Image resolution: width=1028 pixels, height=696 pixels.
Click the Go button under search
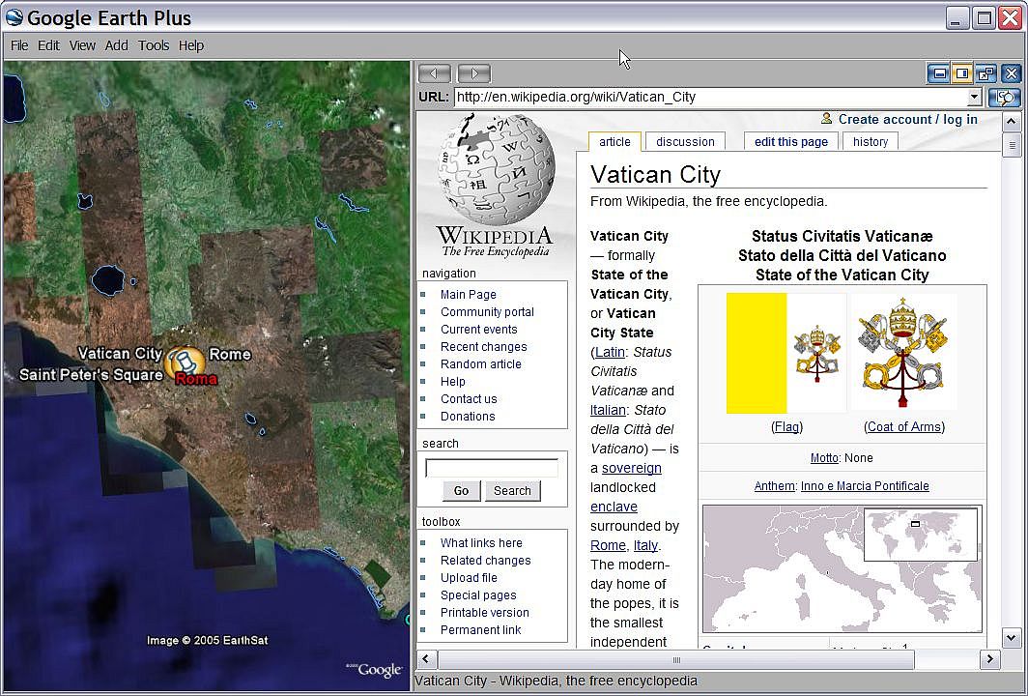(x=461, y=491)
